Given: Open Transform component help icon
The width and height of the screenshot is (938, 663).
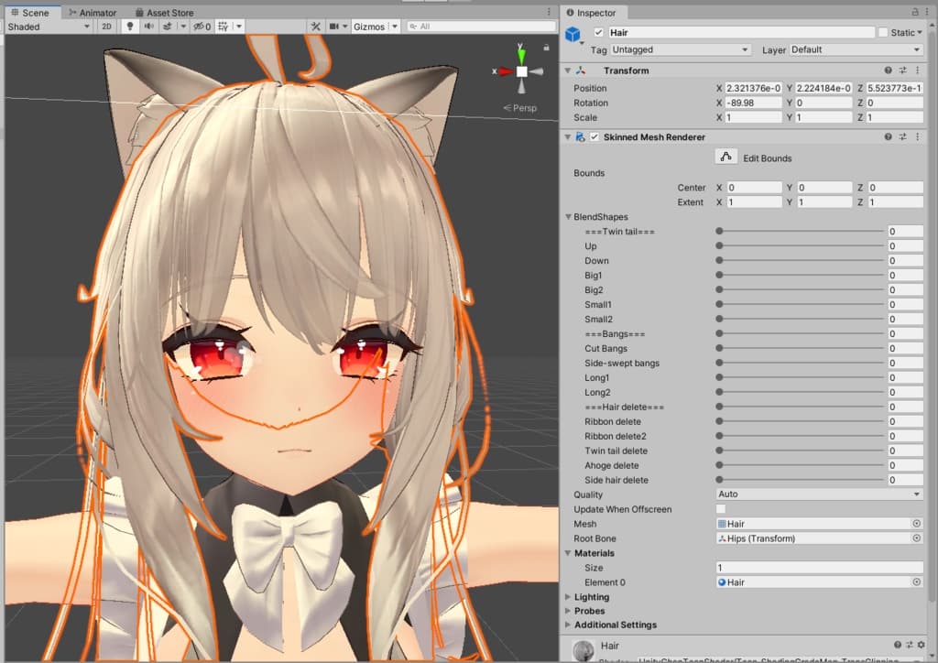Looking at the screenshot, I should [888, 71].
